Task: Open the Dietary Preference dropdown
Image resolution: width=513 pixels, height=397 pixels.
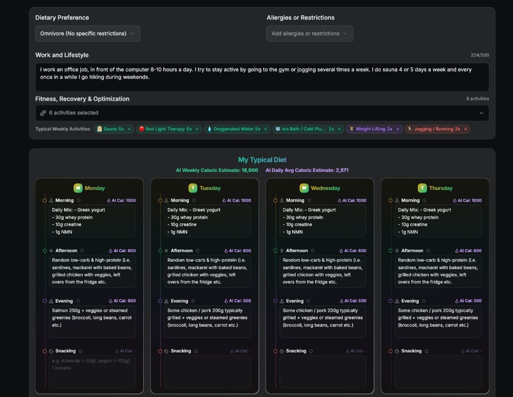Action: [88, 34]
